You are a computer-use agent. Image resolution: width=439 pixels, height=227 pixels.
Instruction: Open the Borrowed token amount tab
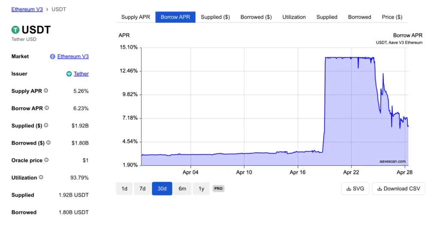point(360,17)
